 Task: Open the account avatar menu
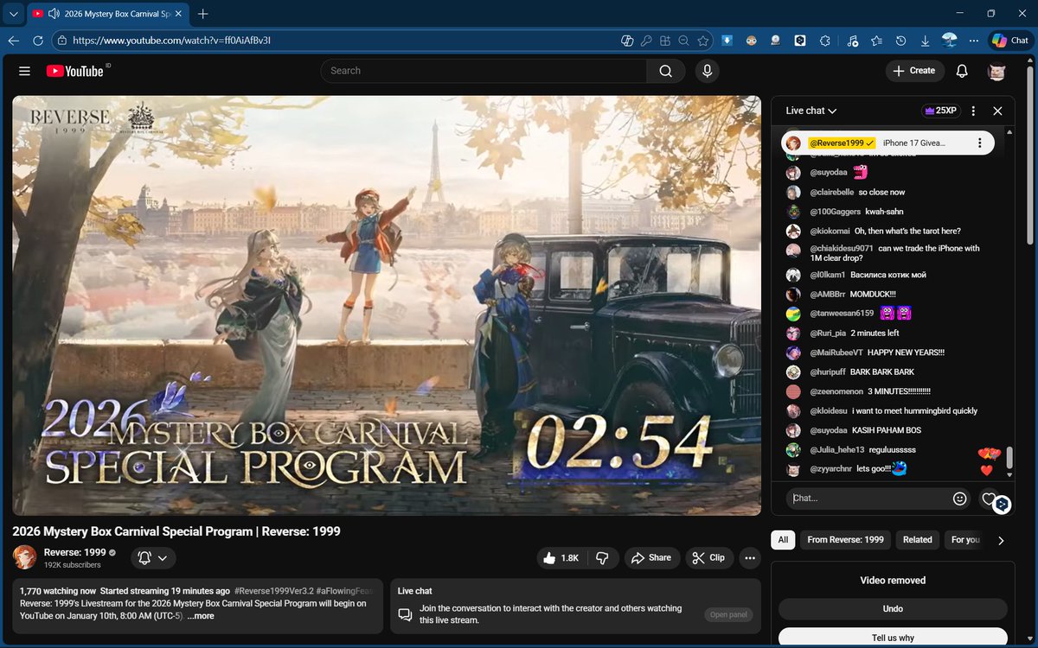click(996, 71)
